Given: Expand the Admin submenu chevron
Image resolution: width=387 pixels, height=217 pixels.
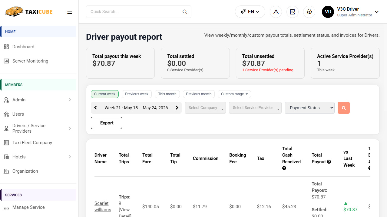Looking at the screenshot, I should [70, 100].
